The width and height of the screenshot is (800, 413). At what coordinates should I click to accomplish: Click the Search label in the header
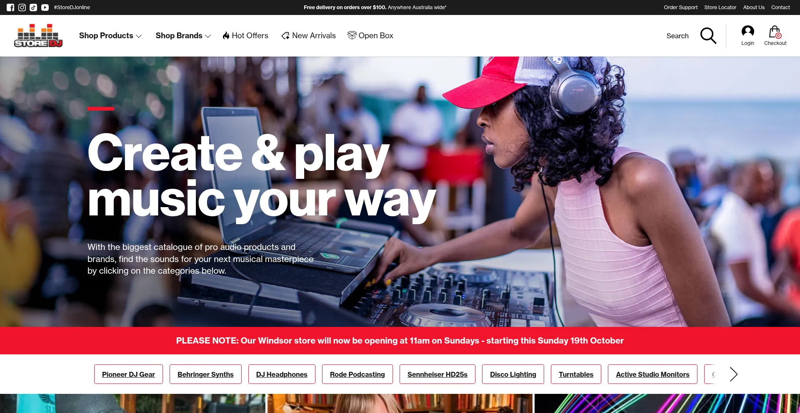677,36
